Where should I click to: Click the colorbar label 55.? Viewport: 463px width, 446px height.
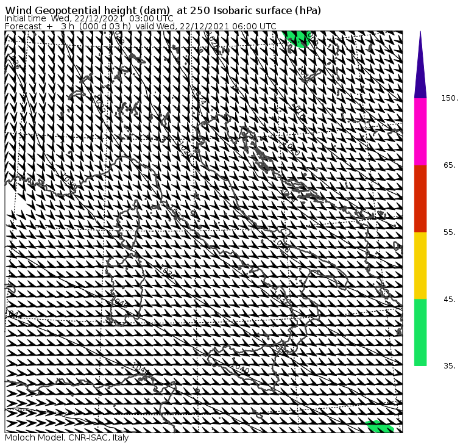pos(450,232)
